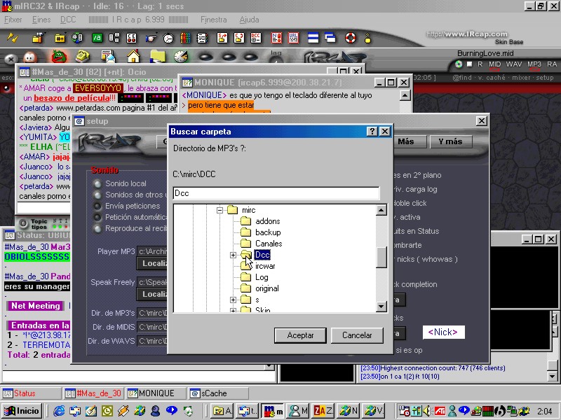The height and width of the screenshot is (420, 561).
Task: Toggle the Petición automática option
Action: [97, 217]
